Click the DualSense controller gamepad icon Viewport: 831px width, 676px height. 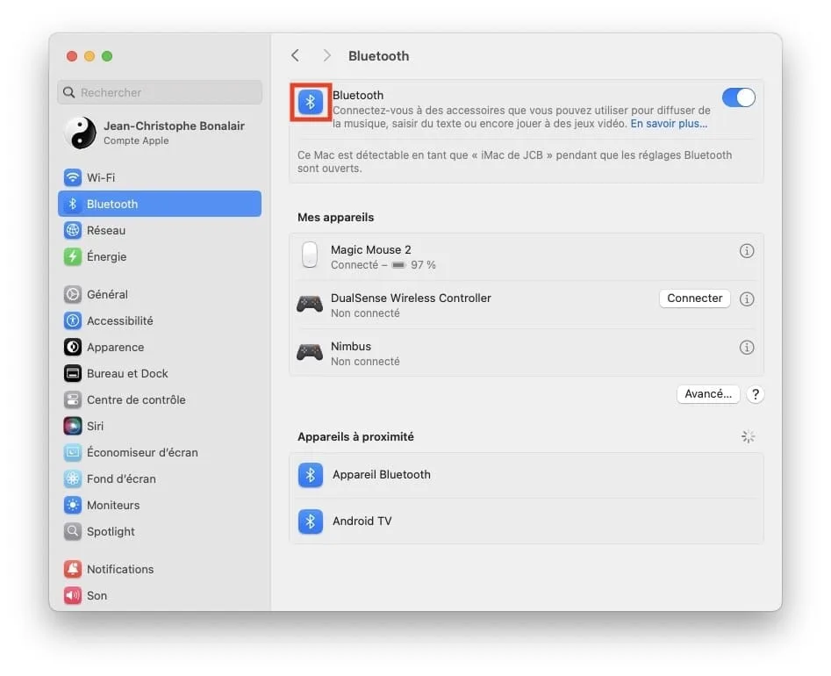point(310,305)
